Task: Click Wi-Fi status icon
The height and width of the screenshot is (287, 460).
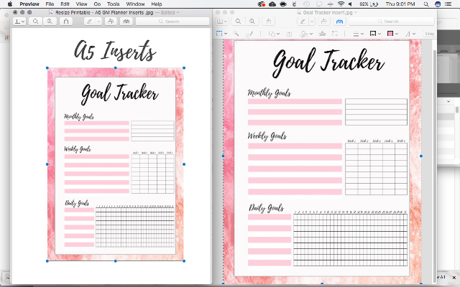Action: pos(341,4)
